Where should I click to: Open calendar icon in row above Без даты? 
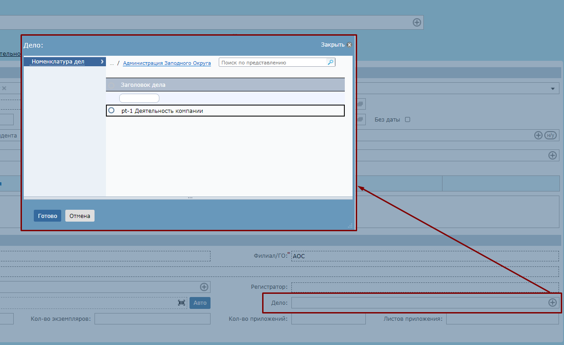360,104
